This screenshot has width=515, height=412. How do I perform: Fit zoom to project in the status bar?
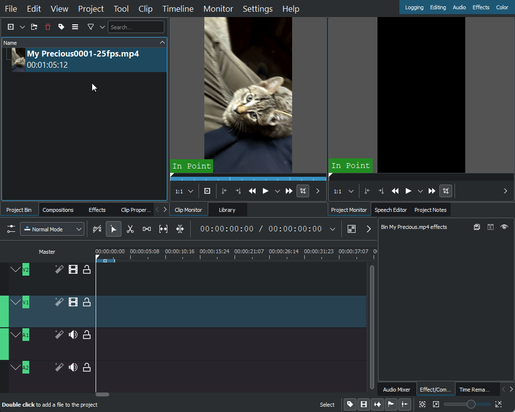(x=422, y=405)
